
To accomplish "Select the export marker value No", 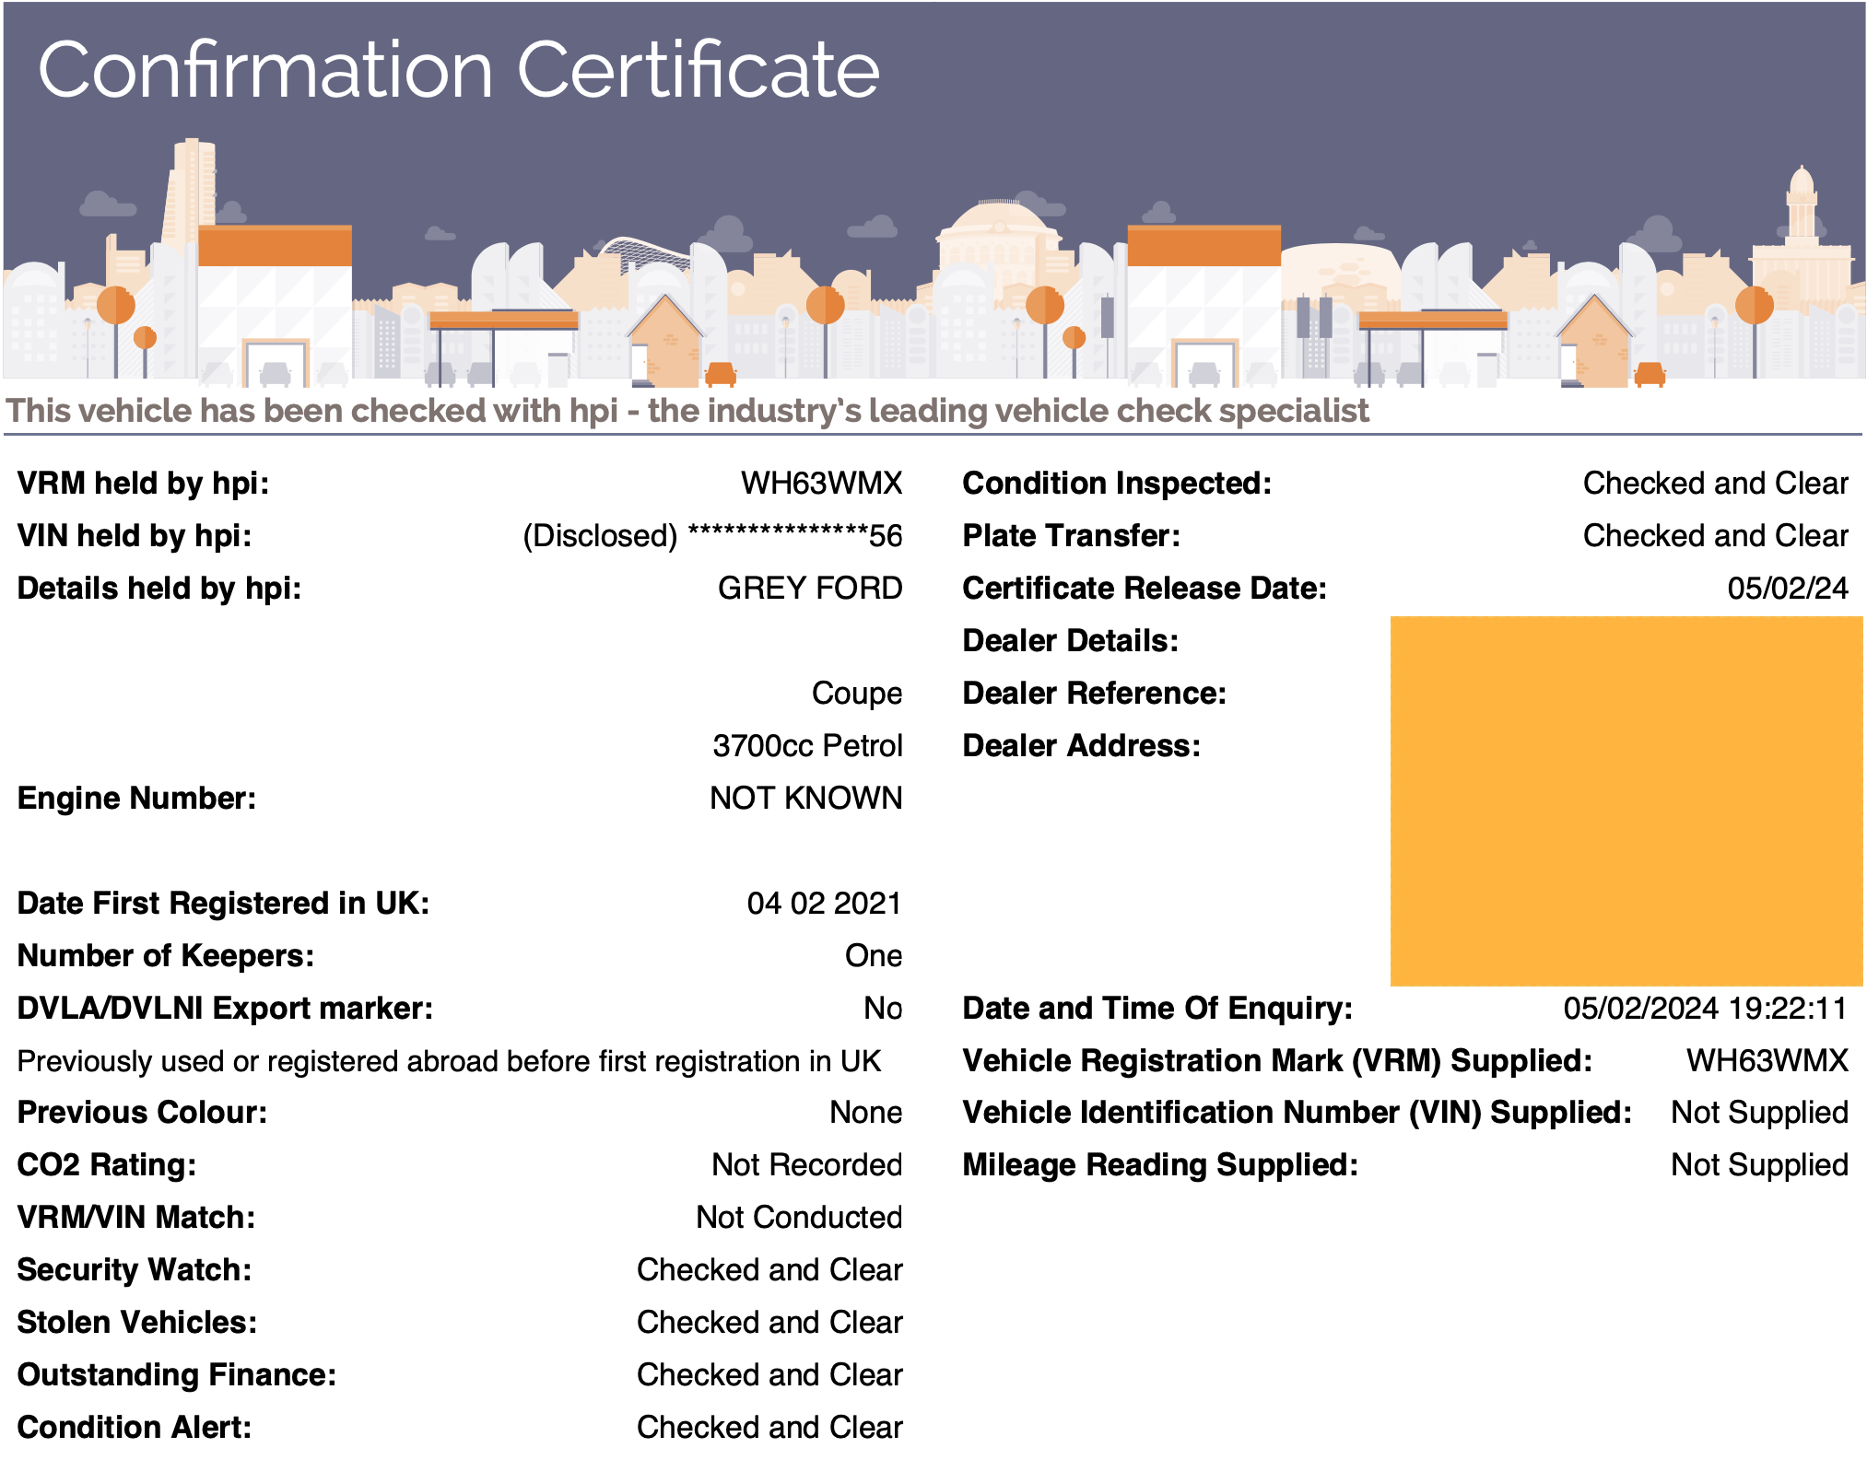I will click(x=883, y=1008).
